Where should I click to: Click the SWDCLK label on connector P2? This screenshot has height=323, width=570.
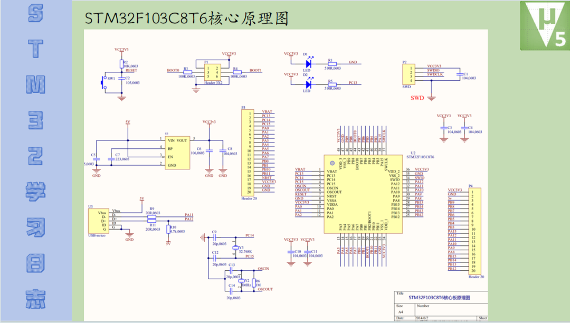(x=435, y=74)
